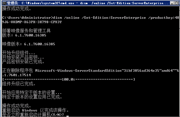This screenshot has height=117, width=180.
Task: Click the 产品密钥安装已完成。 line
Action: (23, 62)
